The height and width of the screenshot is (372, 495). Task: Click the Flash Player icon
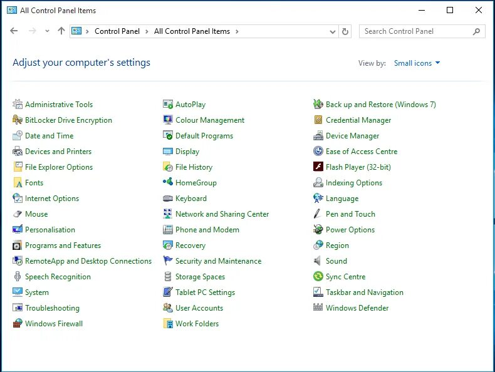click(x=318, y=167)
